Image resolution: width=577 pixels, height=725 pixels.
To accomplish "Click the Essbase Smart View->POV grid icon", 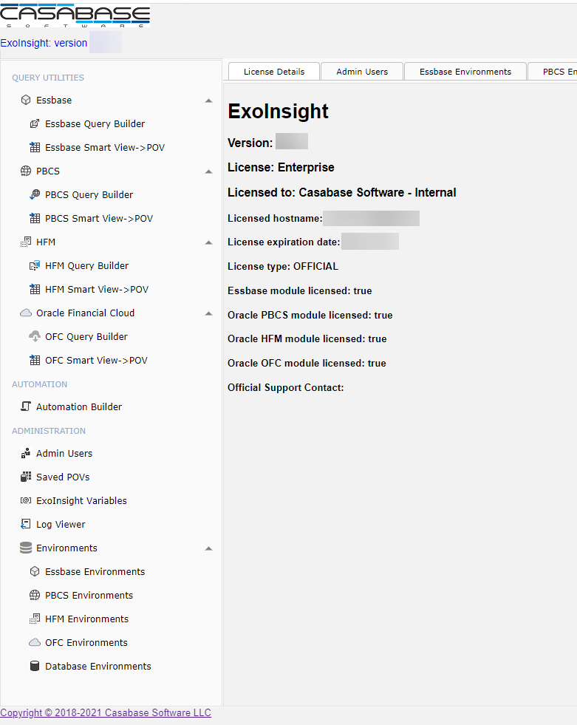I will tap(35, 148).
